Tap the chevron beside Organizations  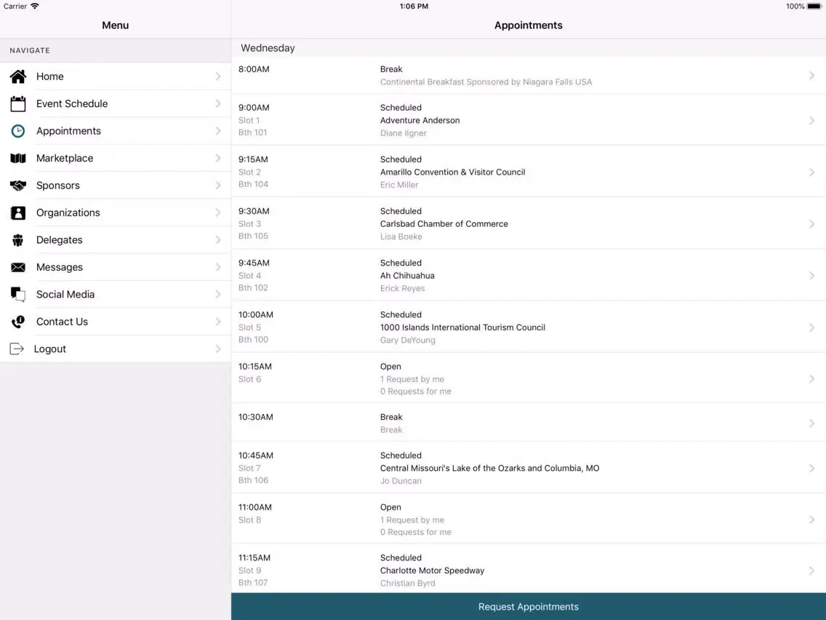click(x=218, y=212)
